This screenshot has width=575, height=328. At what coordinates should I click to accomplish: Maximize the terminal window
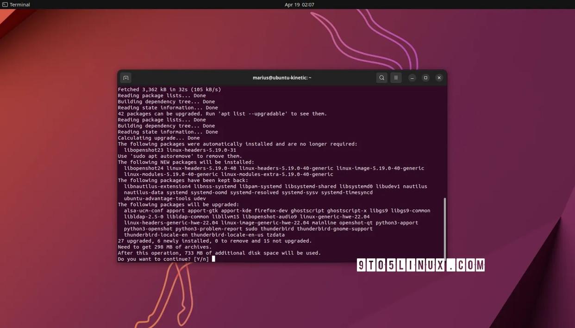click(x=425, y=78)
